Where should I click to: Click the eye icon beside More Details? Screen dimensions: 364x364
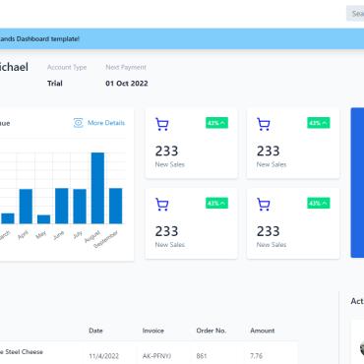[x=79, y=123]
